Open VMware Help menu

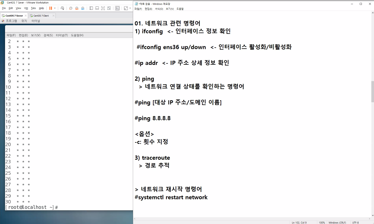(x=41, y=8)
